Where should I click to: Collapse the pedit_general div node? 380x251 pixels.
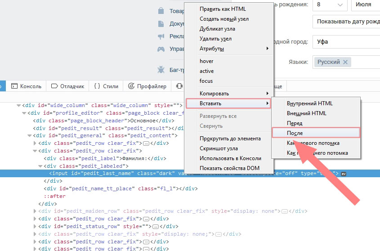pyautogui.click(x=30, y=135)
